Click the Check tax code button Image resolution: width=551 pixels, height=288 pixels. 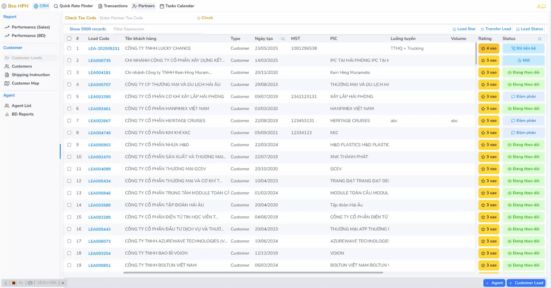click(205, 18)
